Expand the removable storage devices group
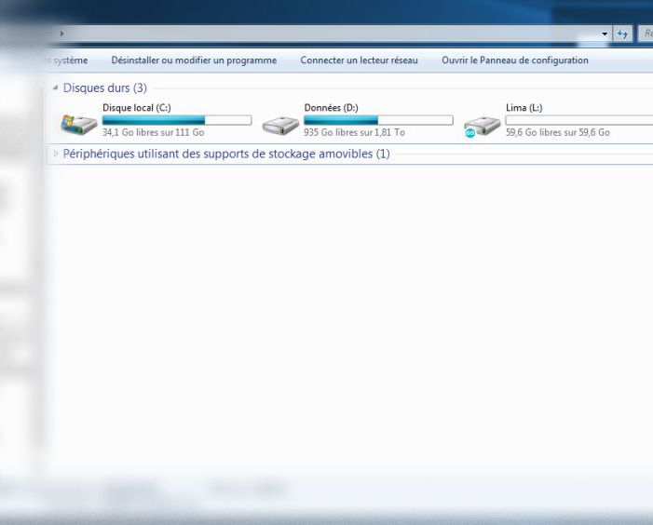Image resolution: width=653 pixels, height=525 pixels. (55, 154)
